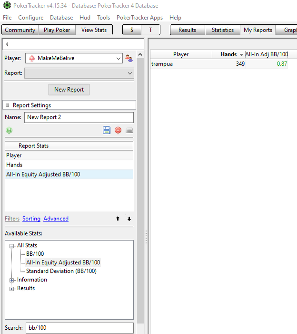Click the Sorting link

click(31, 219)
